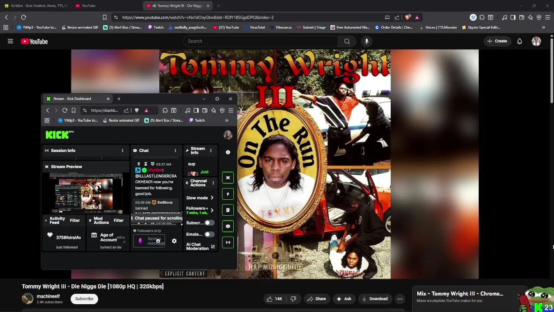Toggle activity feed lightning widget in Kick sidebar

coord(228,194)
